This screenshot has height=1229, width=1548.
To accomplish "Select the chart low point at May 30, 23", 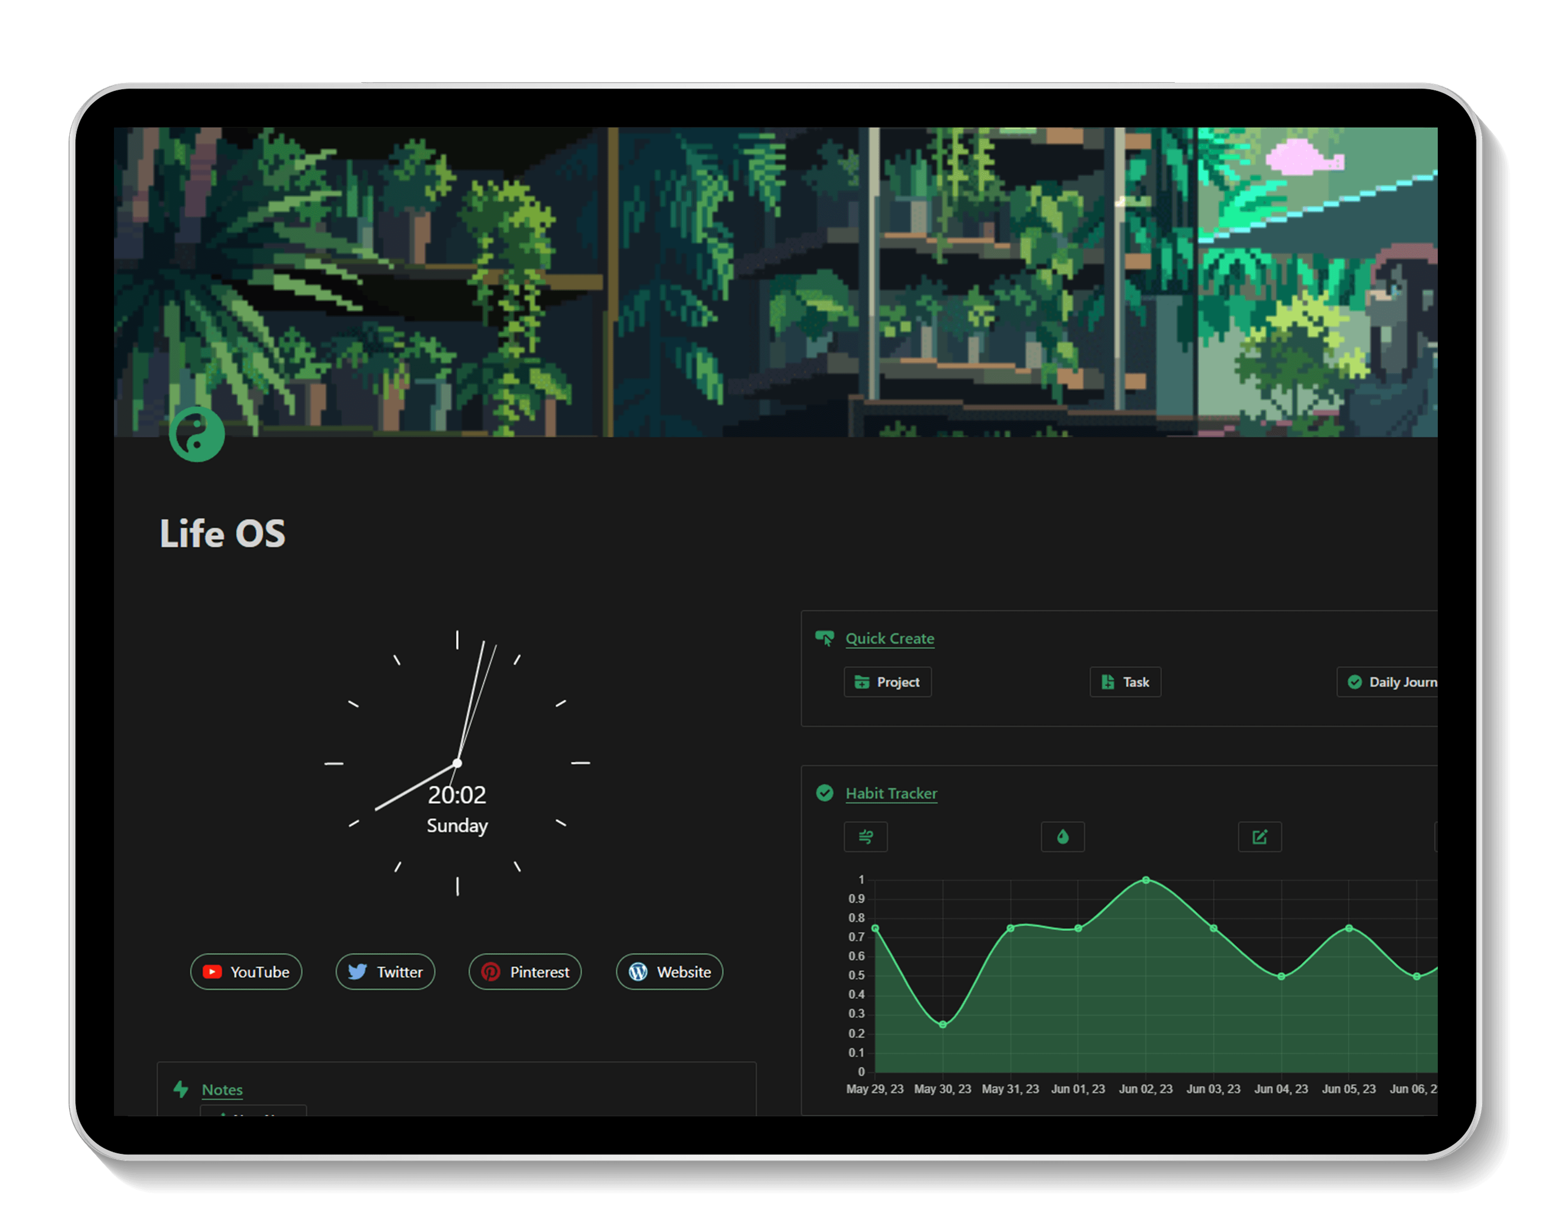I will 943,1025.
